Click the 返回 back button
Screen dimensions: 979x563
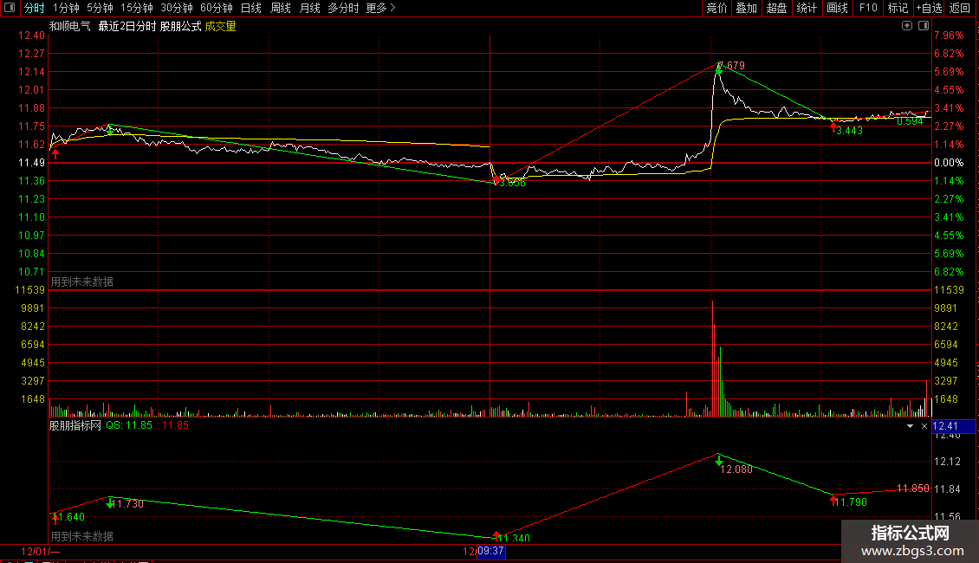click(x=960, y=8)
